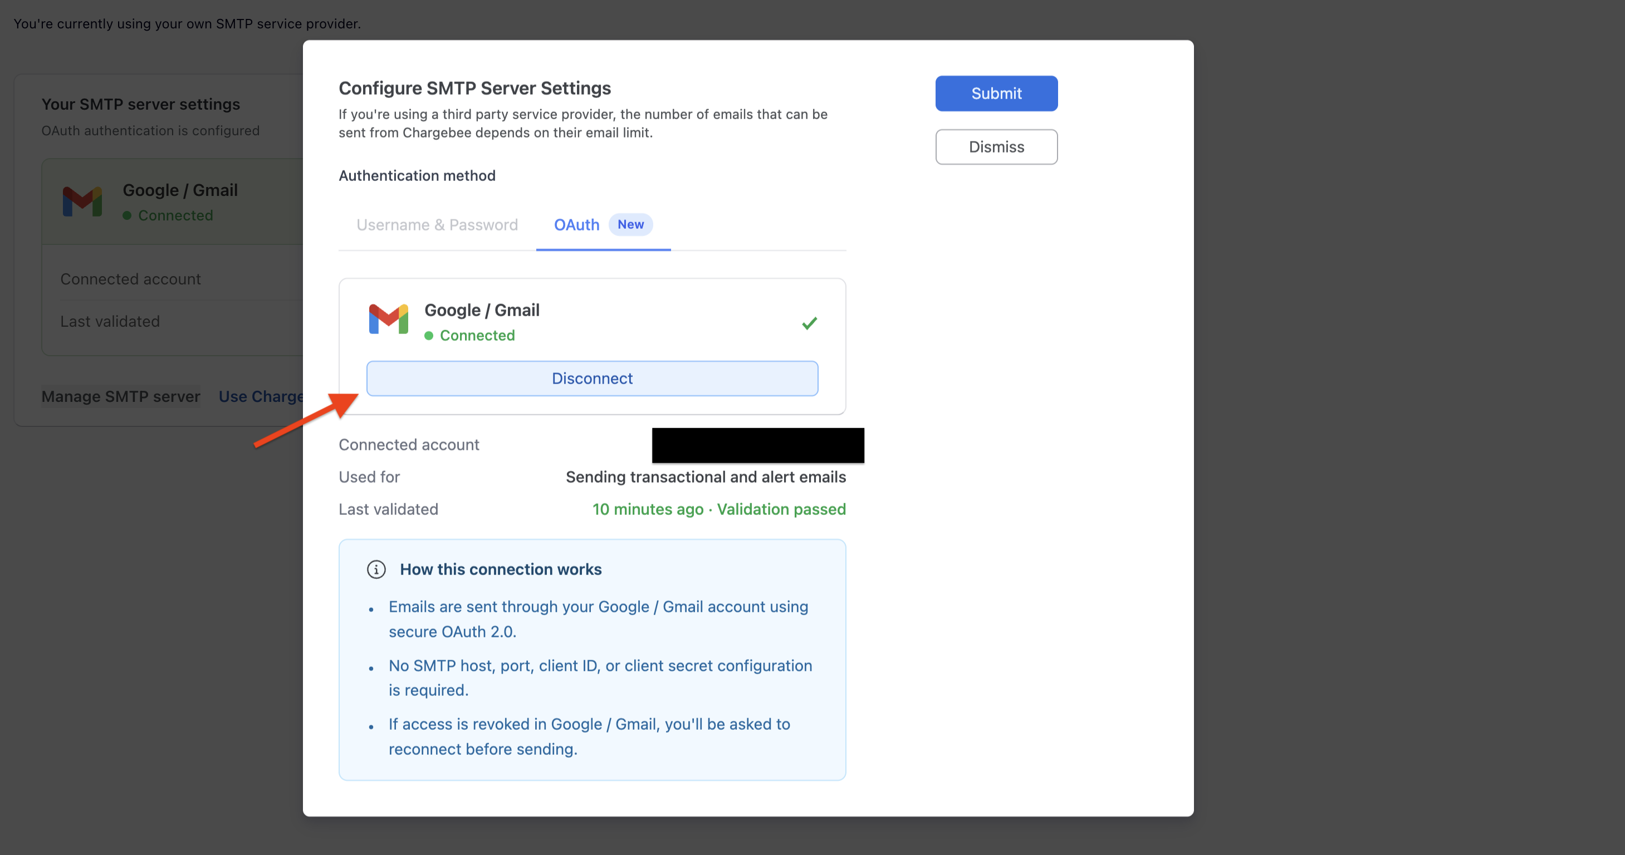Click the New badge next to OAuth

pyautogui.click(x=630, y=224)
